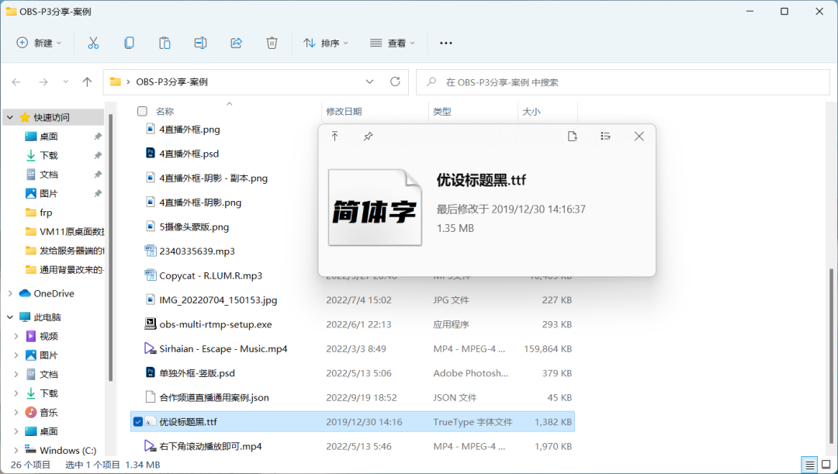Click the Paste clipboard icon
The height and width of the screenshot is (474, 838).
[164, 43]
